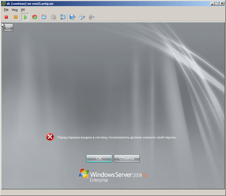Viewport: 226px width, 196px height.
Task: Maximize the console window
Action: 217,4
